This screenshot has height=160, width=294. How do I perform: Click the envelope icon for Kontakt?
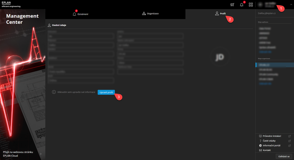(260, 150)
